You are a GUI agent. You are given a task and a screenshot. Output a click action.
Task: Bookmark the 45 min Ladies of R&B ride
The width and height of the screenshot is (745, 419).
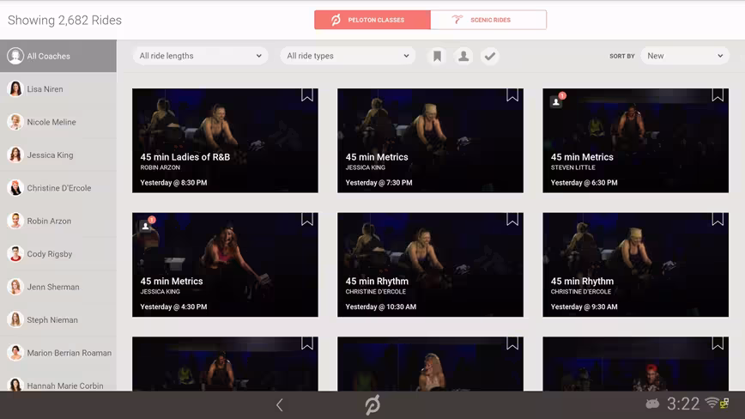click(x=307, y=95)
